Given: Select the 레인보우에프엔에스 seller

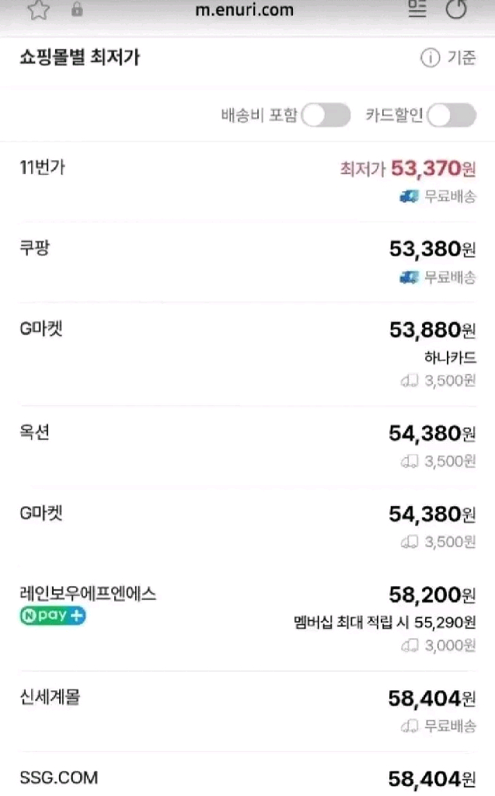Looking at the screenshot, I should point(88,594).
